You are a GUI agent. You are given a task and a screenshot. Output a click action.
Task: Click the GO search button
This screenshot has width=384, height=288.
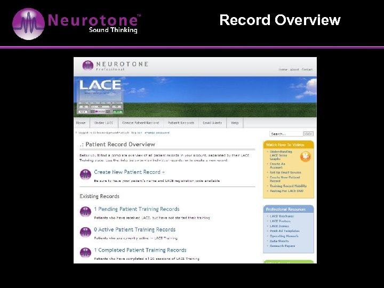pos(308,134)
